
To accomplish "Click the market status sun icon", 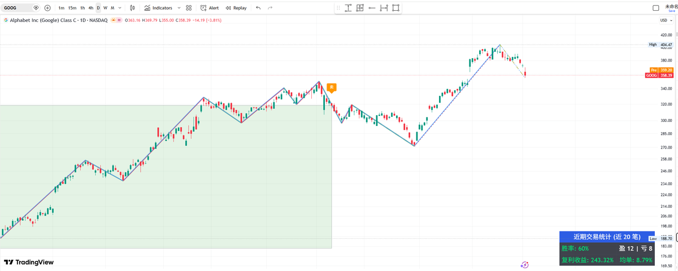I will click(x=114, y=20).
